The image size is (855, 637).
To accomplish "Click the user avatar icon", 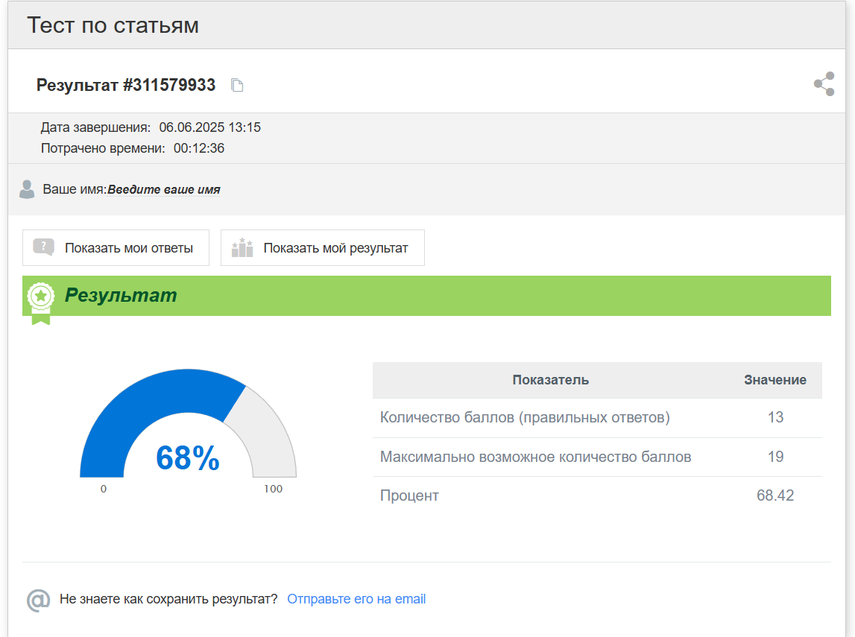I will pyautogui.click(x=27, y=189).
